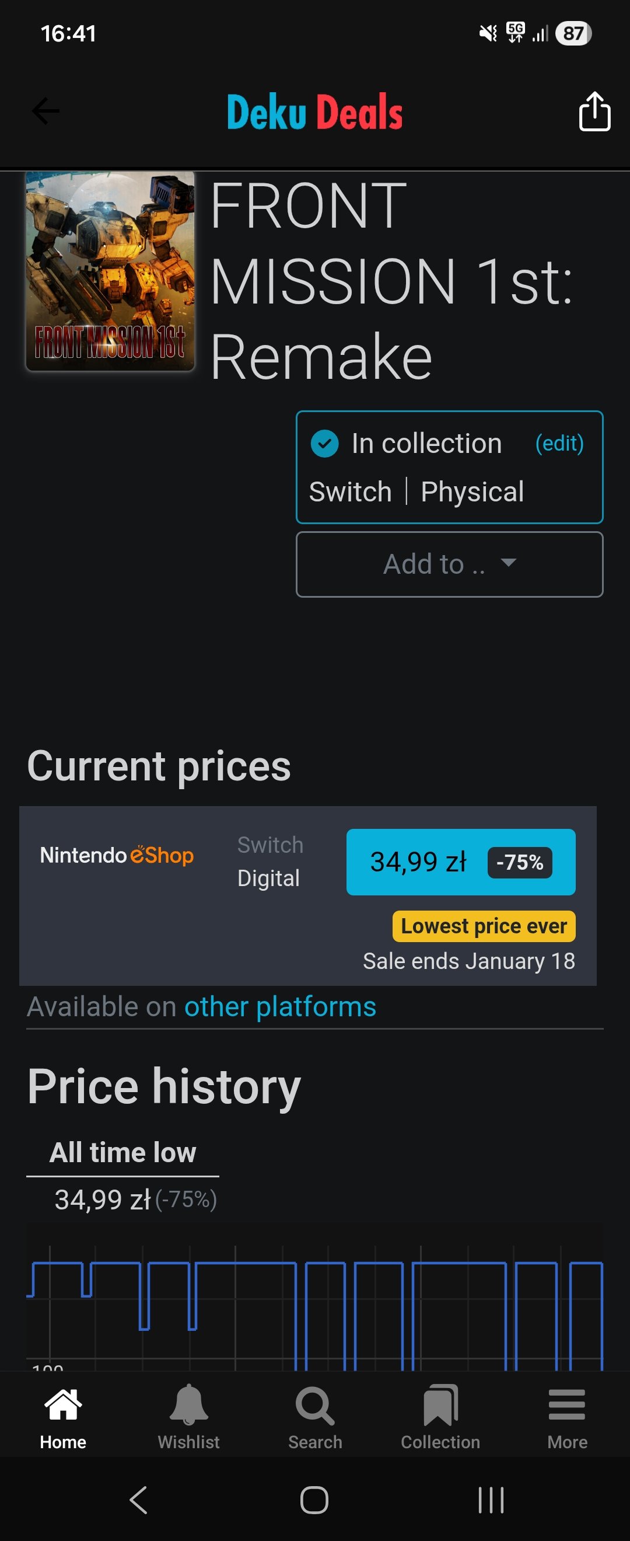Open Collection bookmark icon
This screenshot has height=1541, width=630.
(440, 1416)
